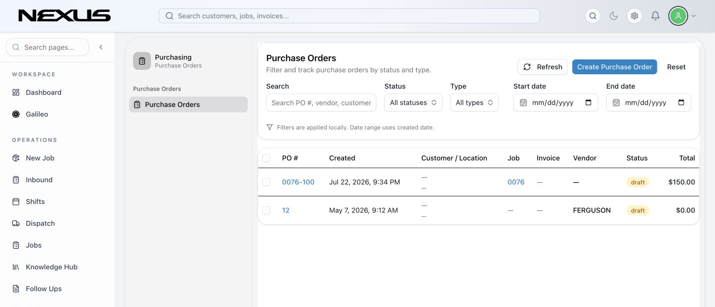Navigate to Dispatch
The image size is (715, 307).
coord(40,223)
